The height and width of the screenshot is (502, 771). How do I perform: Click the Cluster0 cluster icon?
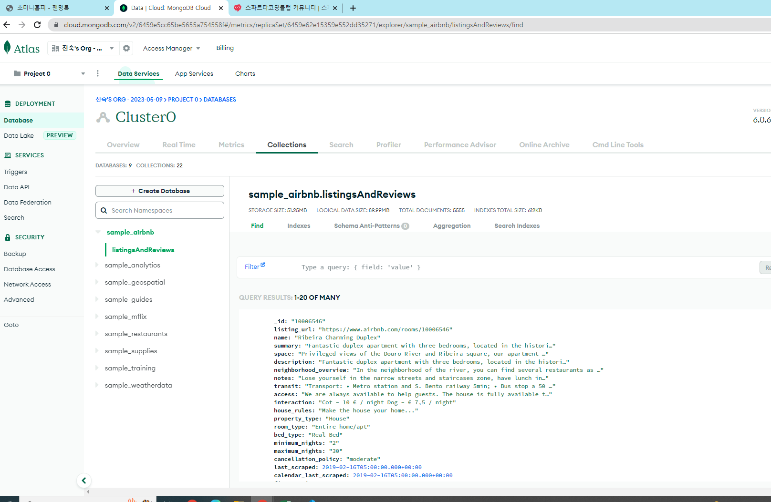coord(103,117)
